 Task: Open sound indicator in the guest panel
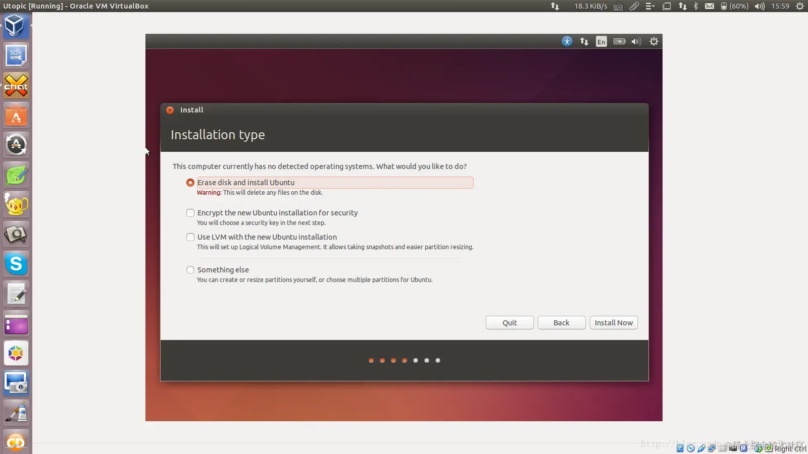(x=636, y=41)
